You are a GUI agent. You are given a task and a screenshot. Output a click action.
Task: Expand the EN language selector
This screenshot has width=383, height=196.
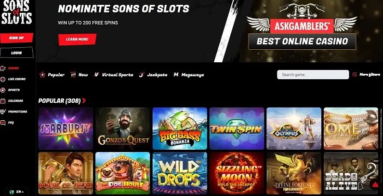[16, 192]
